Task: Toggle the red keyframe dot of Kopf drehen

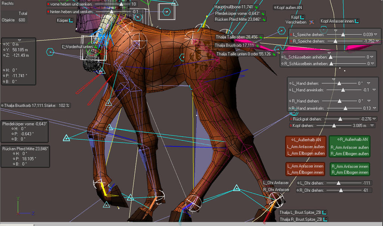Action: coord(291,126)
